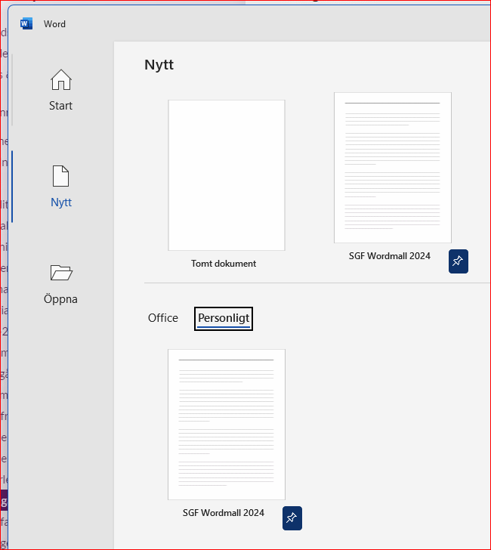Click 'SGF Wordmall 2024' label under Personligt tab
Viewport: 491px width, 550px height.
coord(224,513)
